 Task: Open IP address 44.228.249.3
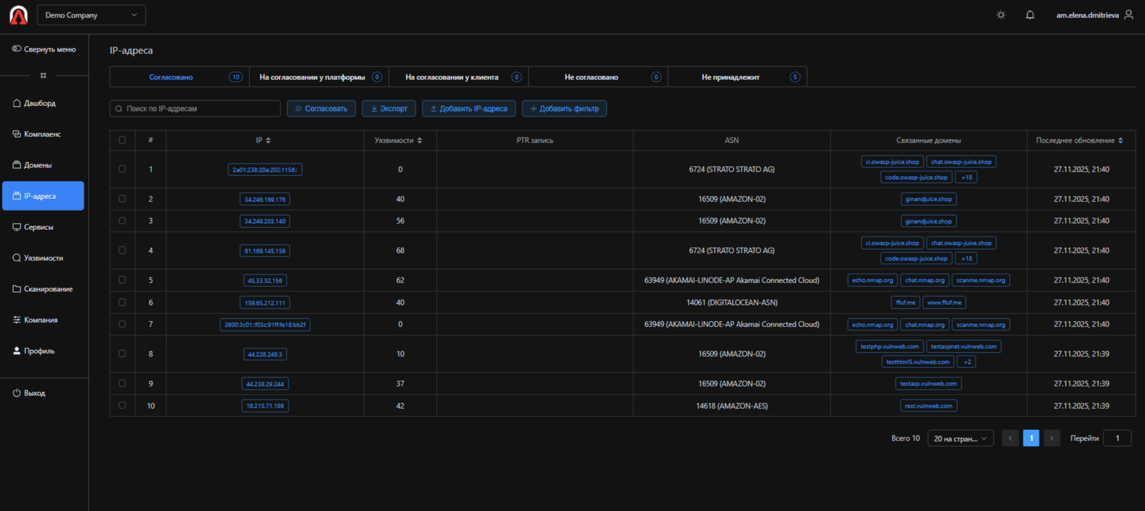[265, 354]
